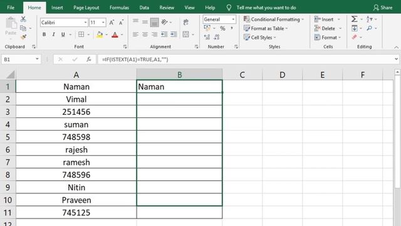Select column B header
Screen dimensions: 401x226
180,75
